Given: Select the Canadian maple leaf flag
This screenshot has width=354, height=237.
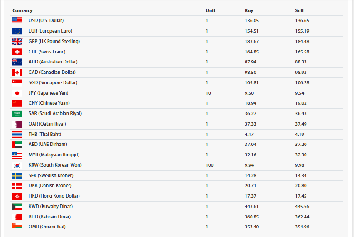Looking at the screenshot, I should tap(17, 73).
